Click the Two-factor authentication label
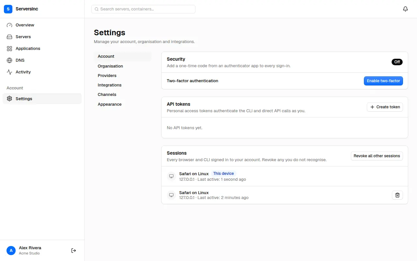 point(193,81)
